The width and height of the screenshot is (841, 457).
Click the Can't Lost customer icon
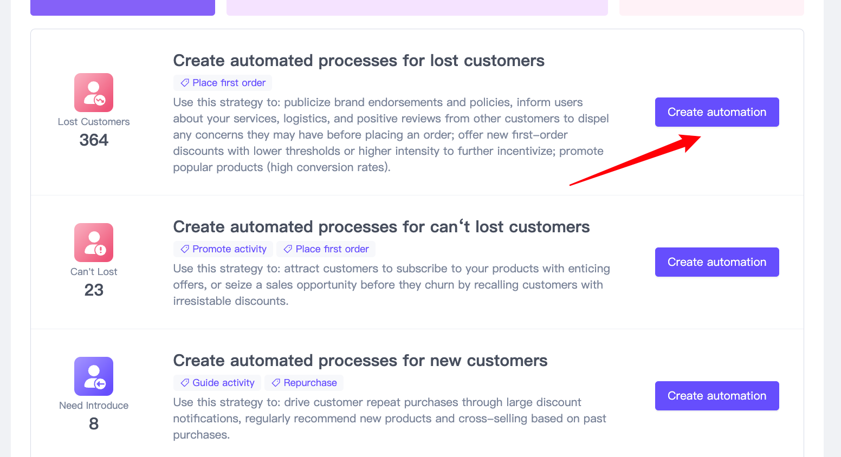[94, 243]
